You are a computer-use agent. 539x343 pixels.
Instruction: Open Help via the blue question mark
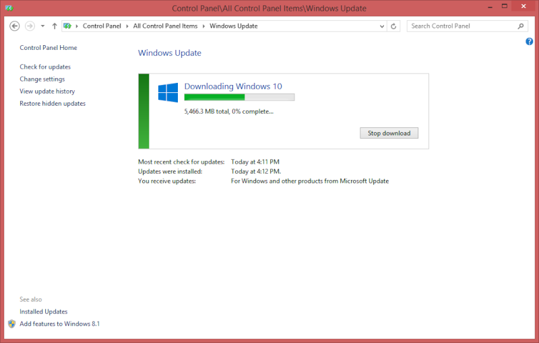(x=530, y=42)
